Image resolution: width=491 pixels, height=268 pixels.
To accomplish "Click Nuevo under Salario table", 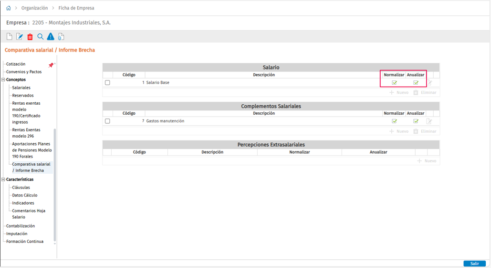I will coord(399,92).
